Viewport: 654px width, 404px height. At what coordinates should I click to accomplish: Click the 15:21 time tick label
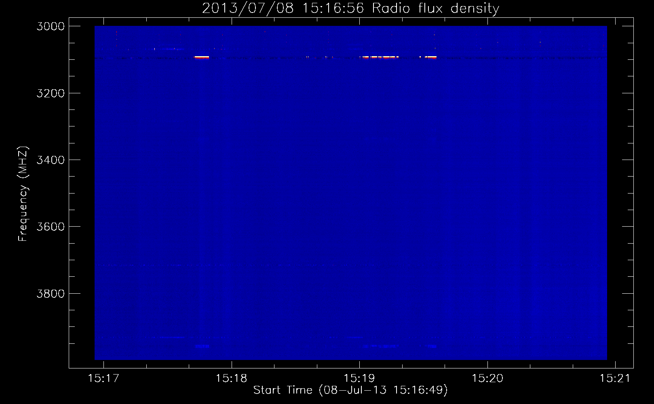point(615,378)
